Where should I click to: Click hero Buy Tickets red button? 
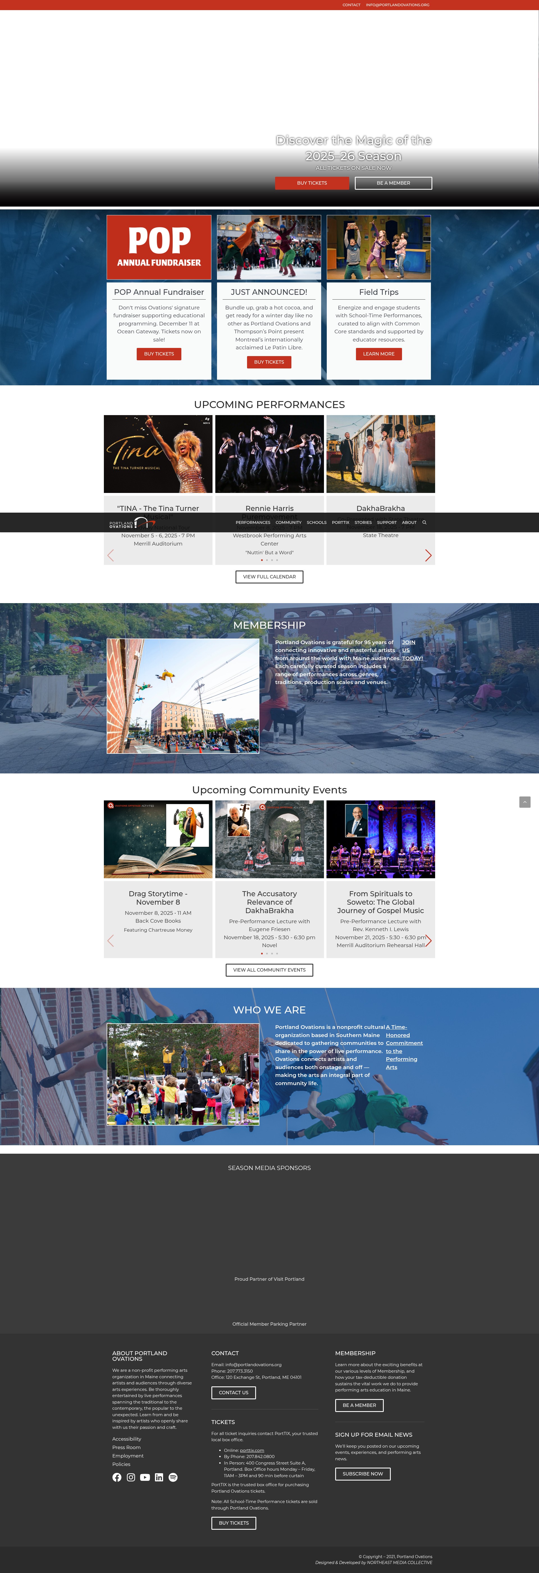tap(312, 183)
